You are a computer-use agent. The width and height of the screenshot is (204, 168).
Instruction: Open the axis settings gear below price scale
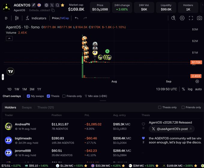tap(197, 81)
